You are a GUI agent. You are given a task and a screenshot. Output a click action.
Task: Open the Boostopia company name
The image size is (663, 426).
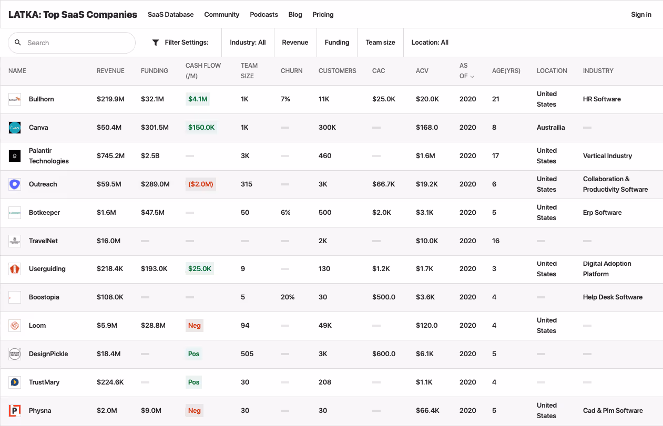click(x=44, y=297)
